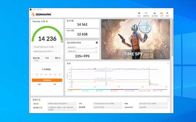Click green check icon next to display #1
Screen dimensions: 196x122
click(41, 107)
